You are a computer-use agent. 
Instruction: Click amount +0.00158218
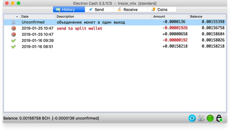coord(175,46)
